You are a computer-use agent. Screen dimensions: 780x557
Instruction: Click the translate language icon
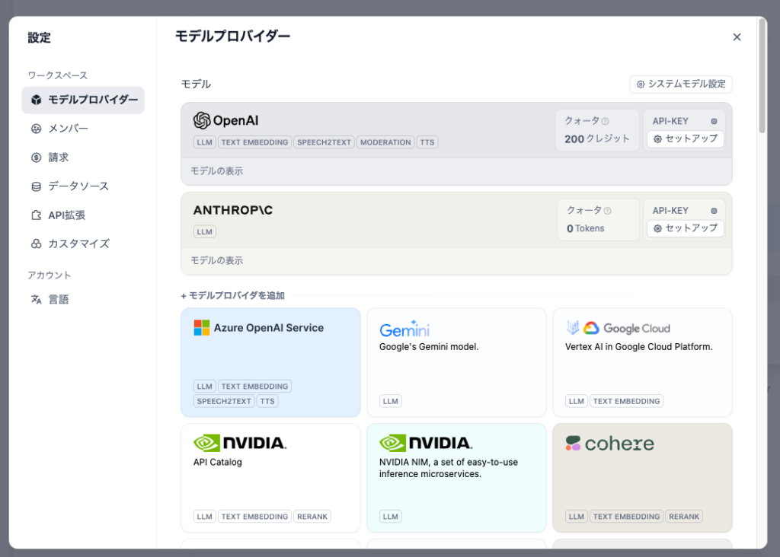pos(37,300)
